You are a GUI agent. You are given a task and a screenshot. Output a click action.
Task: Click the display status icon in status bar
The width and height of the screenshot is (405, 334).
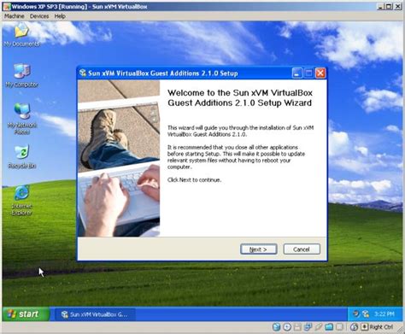[x=339, y=327]
